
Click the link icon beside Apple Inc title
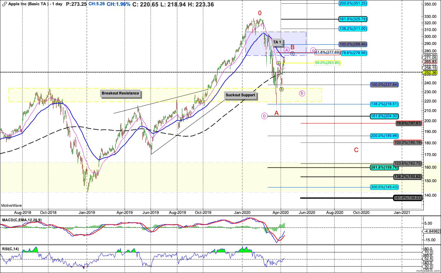click(x=4, y=4)
